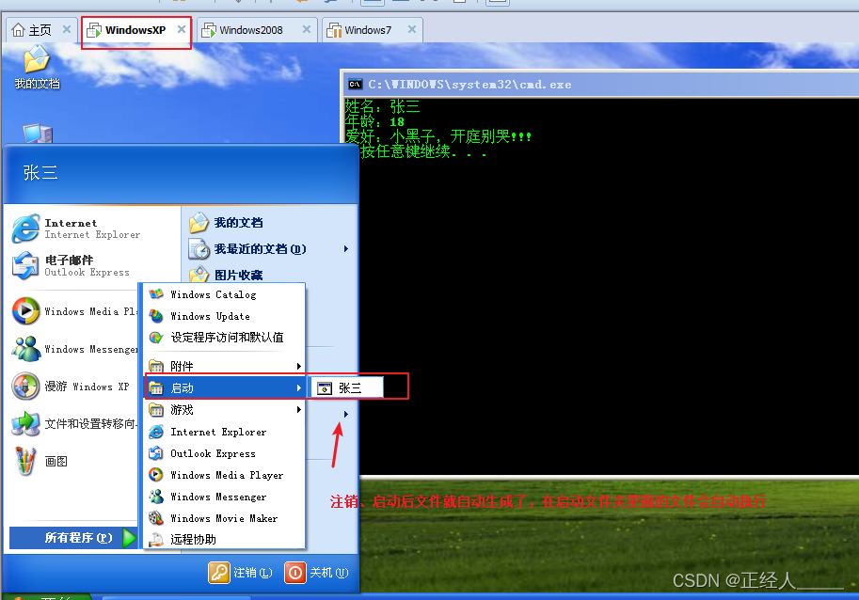This screenshot has width=859, height=600.
Task: Close the 主页 tab
Action: click(67, 29)
